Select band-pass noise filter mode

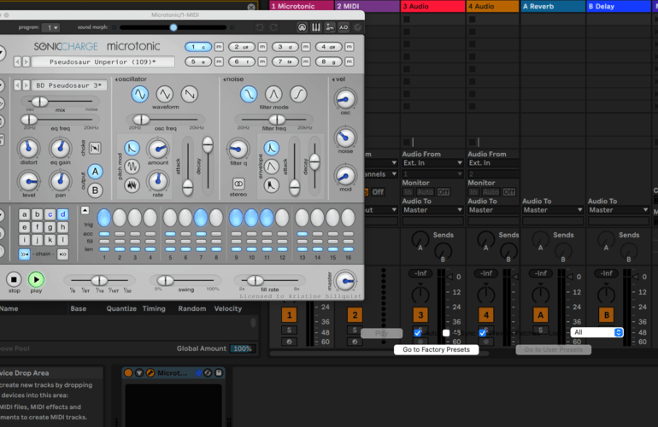[273, 94]
